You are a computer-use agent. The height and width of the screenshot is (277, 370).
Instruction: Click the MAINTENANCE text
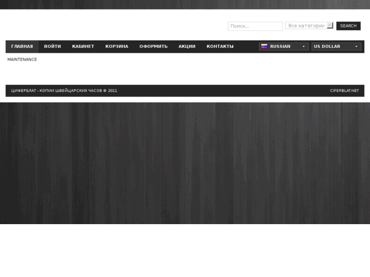coord(22,59)
